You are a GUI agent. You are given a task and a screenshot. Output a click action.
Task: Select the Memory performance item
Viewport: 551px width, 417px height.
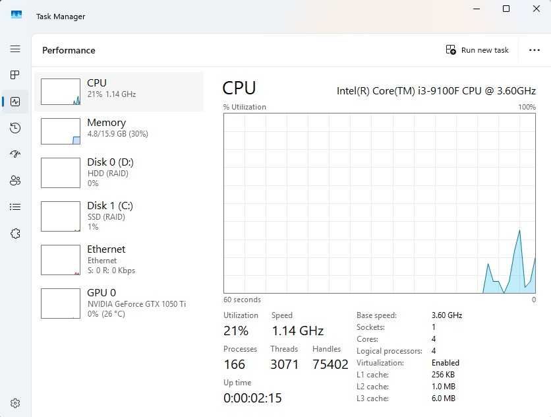(119, 131)
